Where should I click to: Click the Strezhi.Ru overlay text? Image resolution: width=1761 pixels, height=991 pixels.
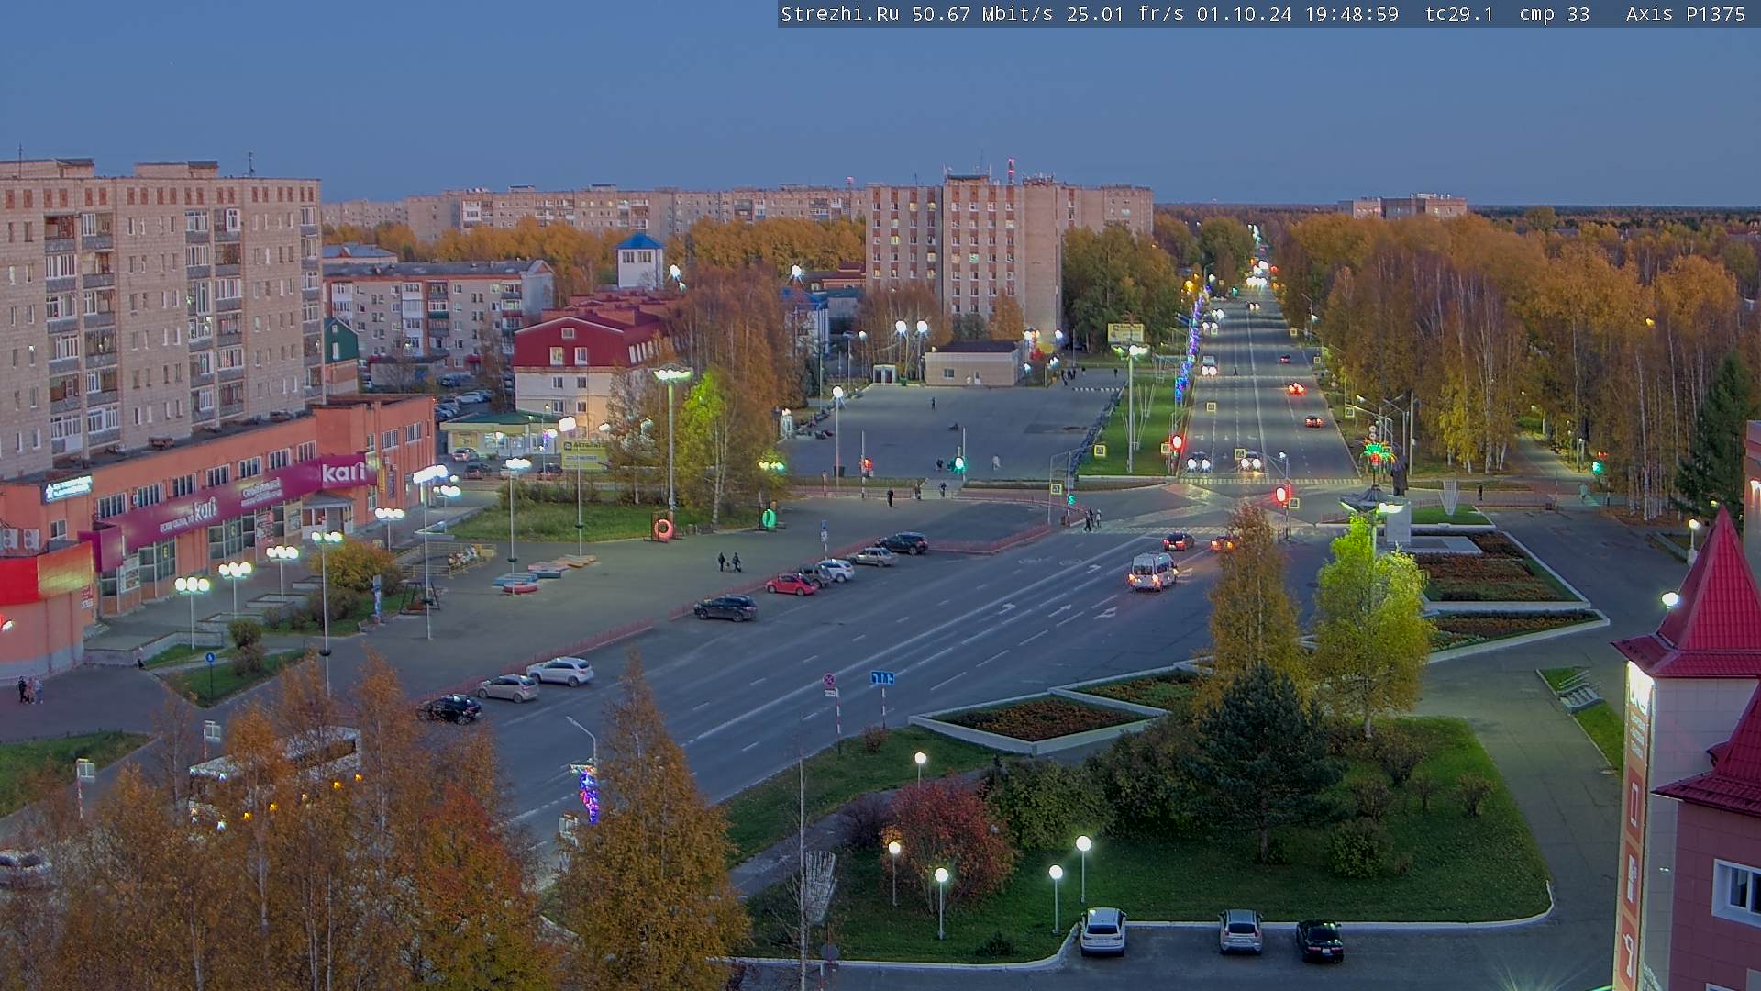(x=840, y=15)
